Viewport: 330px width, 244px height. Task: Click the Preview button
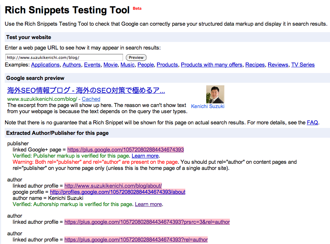tap(136, 57)
